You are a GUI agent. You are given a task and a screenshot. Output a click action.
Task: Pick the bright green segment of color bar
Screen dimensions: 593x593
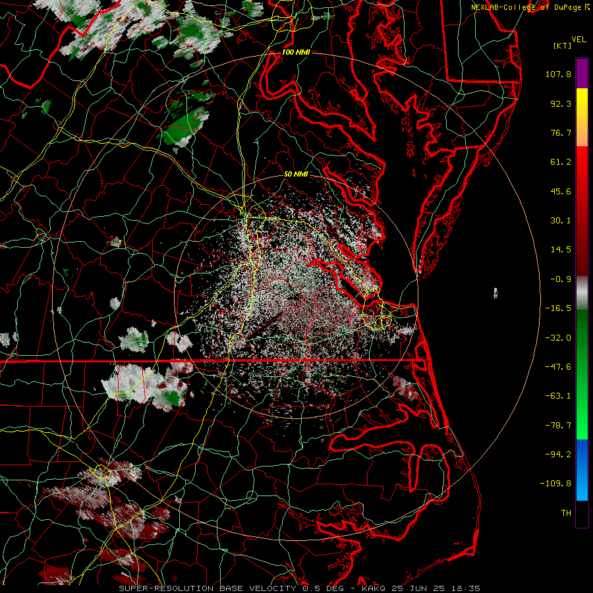[582, 412]
